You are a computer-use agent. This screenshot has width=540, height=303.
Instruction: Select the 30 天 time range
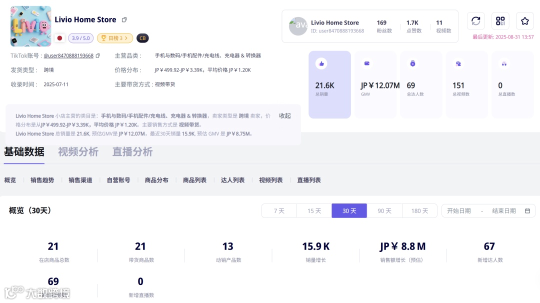349,210
